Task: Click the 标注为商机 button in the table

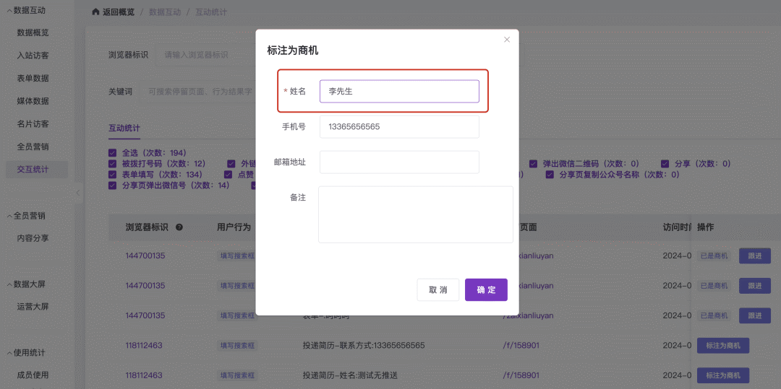Action: (x=722, y=346)
